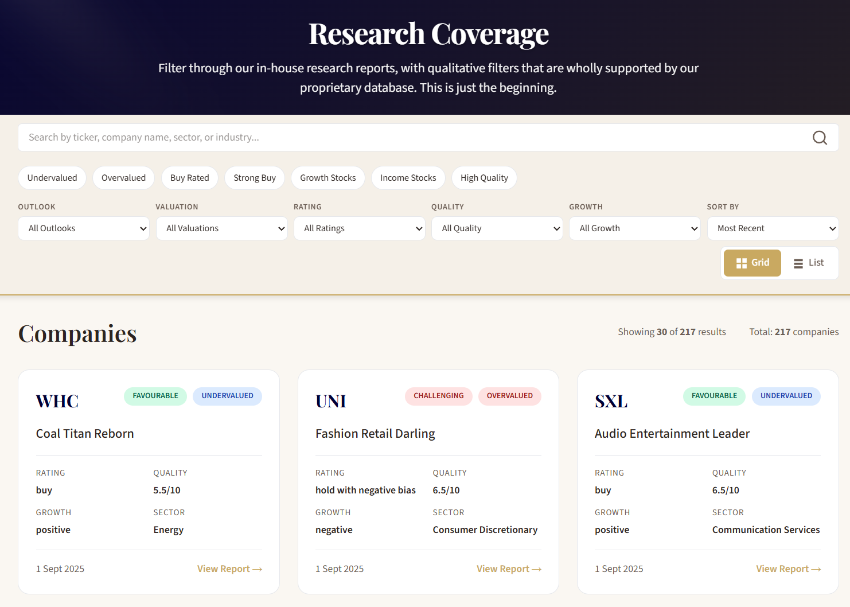850x607 pixels.
Task: Apply the Buy Rated filter chip
Action: 189,178
